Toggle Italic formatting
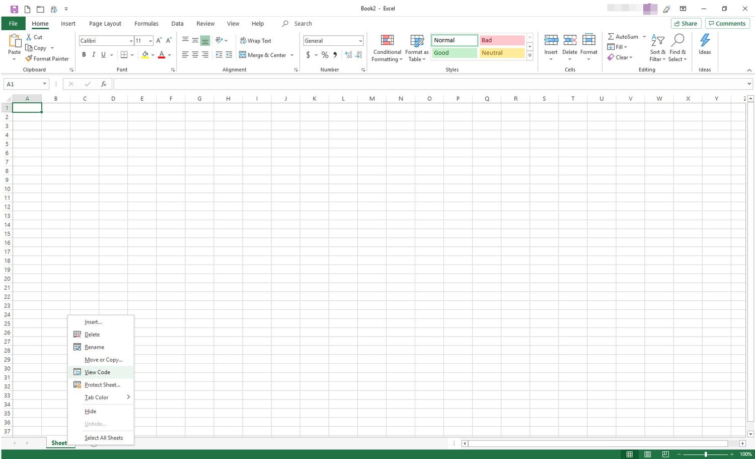The height and width of the screenshot is (459, 755). tap(94, 55)
